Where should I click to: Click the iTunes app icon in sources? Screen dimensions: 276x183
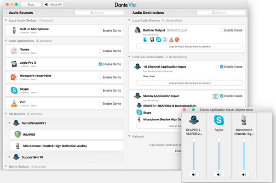[x=14, y=51]
